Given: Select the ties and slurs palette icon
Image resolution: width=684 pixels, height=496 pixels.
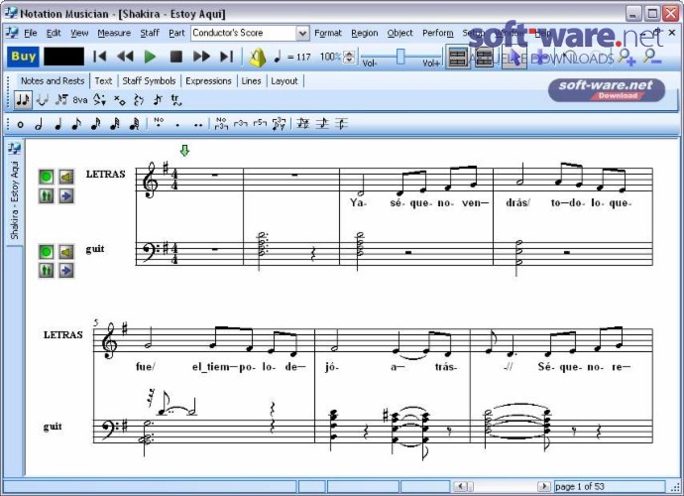Looking at the screenshot, I should tap(42, 100).
